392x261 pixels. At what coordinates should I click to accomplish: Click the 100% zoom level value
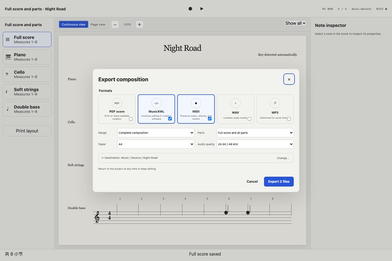coord(127,24)
